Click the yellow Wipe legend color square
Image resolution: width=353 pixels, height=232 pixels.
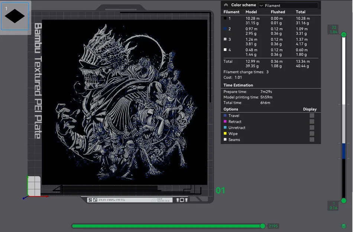[x=224, y=134]
